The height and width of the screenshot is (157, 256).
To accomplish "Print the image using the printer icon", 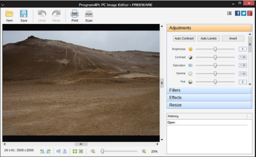I will [75, 13].
